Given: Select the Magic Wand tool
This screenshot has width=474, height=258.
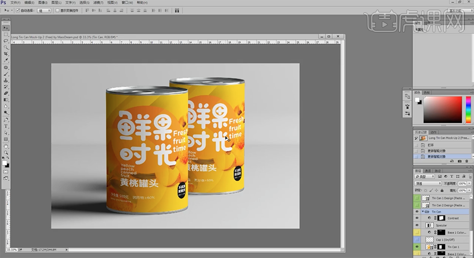Looking at the screenshot, I should click(6, 47).
